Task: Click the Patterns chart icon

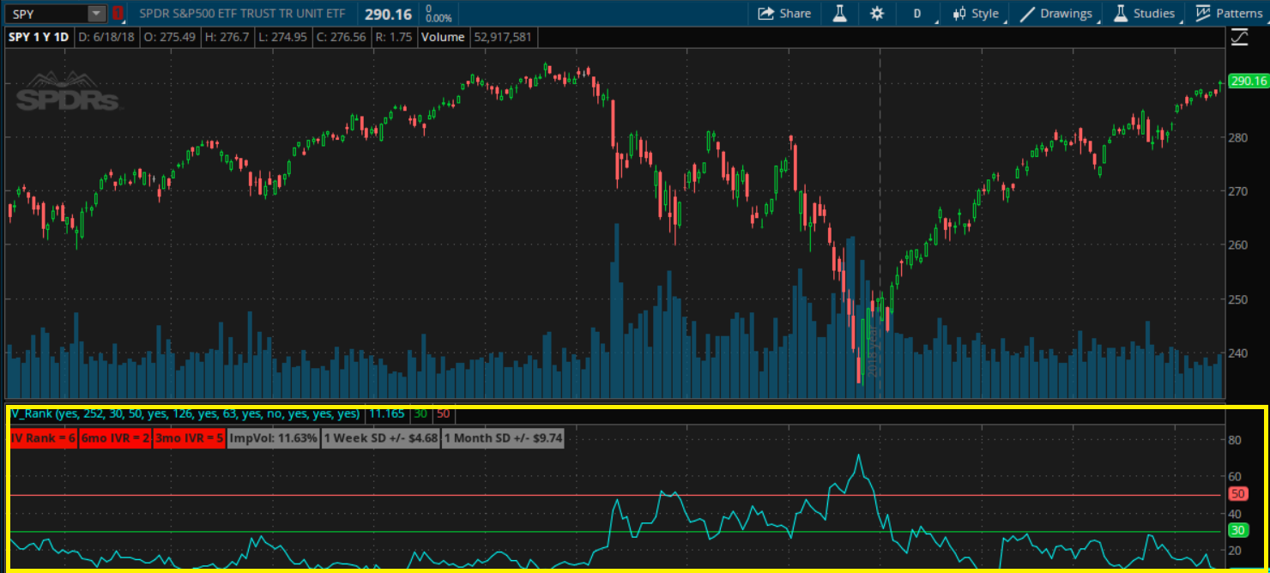Action: point(1203,14)
